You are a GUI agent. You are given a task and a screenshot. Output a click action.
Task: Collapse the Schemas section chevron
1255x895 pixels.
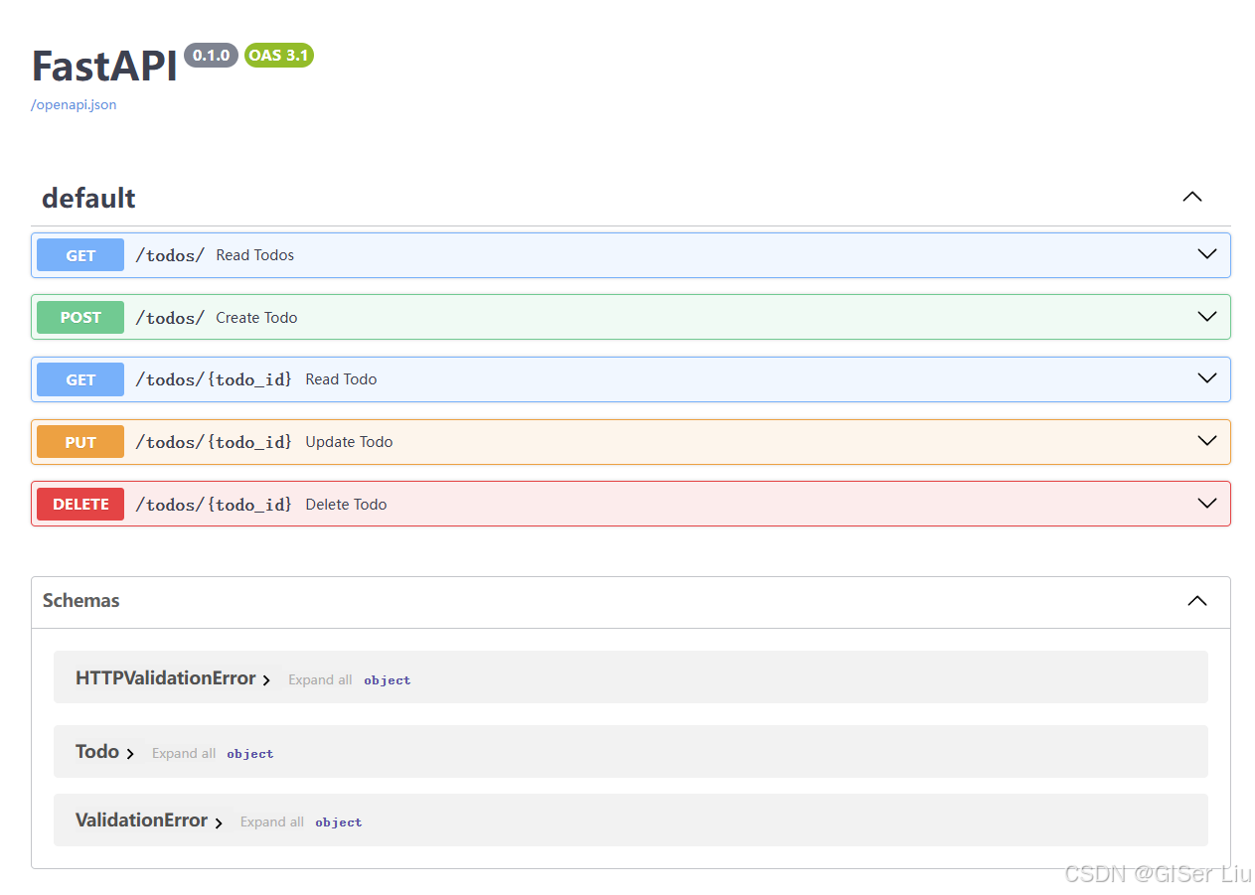pyautogui.click(x=1196, y=601)
